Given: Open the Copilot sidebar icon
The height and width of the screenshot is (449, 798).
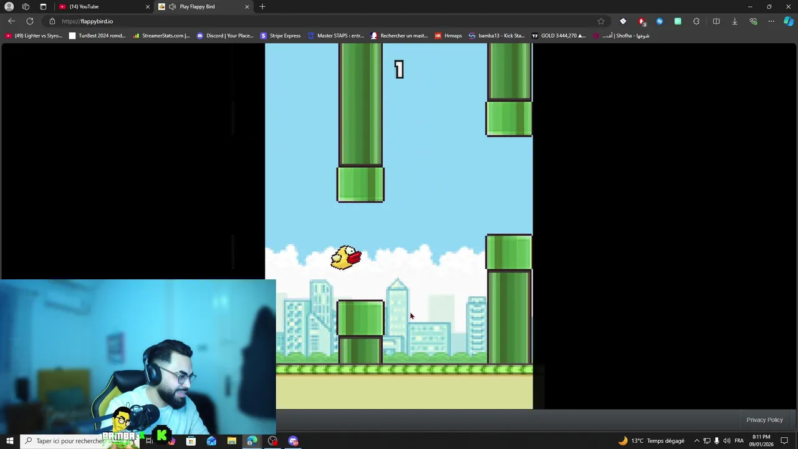Looking at the screenshot, I should [789, 21].
